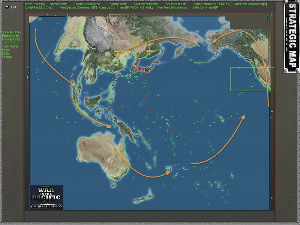Show only Enemy Units

click(x=11, y=36)
